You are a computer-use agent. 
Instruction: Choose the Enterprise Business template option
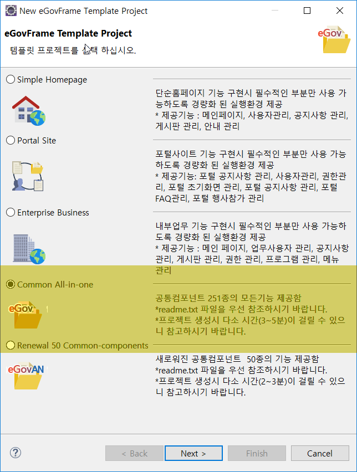tap(48, 213)
